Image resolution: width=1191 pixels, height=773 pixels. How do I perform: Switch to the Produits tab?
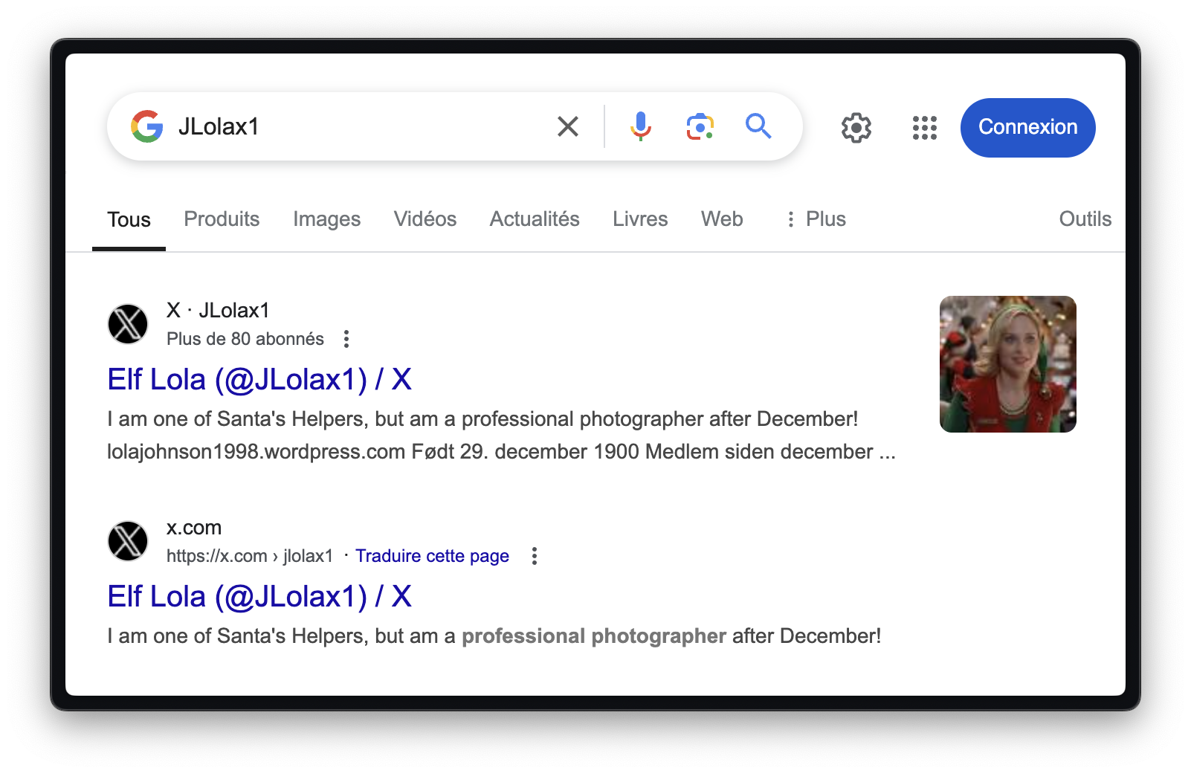(x=222, y=219)
